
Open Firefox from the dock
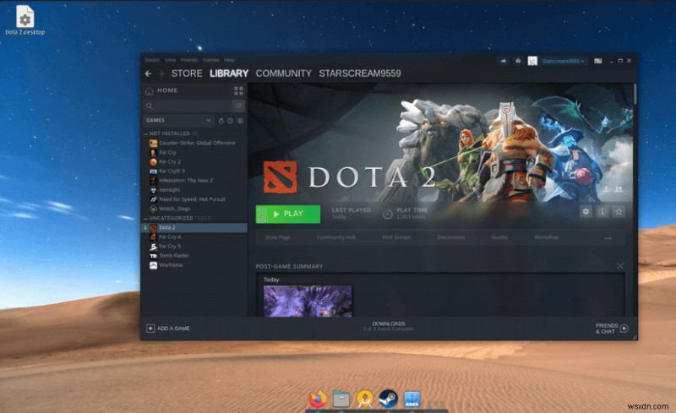[318, 399]
